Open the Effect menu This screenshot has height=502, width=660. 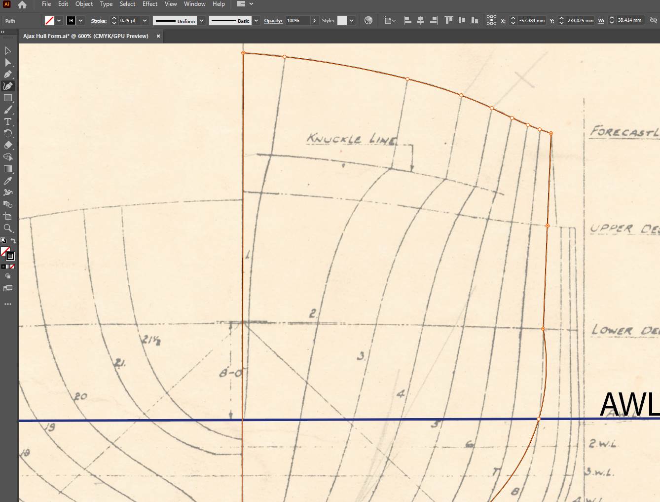click(150, 4)
